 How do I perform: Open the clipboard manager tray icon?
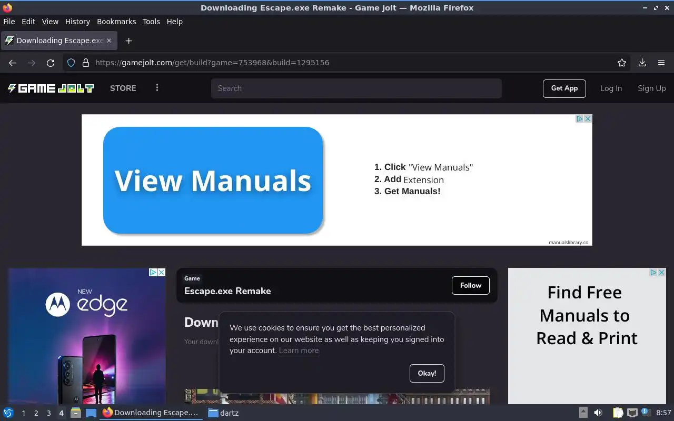618,413
